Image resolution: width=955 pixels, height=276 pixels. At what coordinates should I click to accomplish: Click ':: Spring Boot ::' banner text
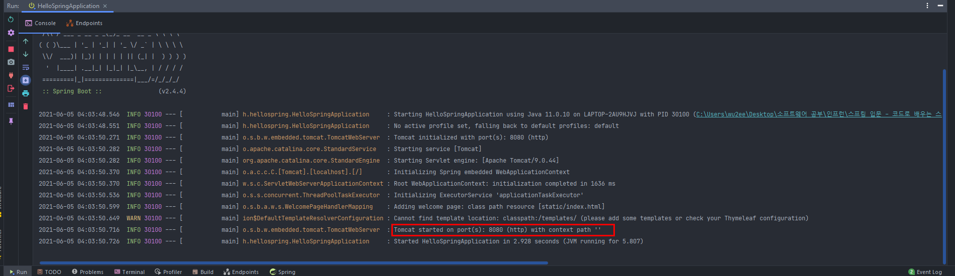click(x=72, y=91)
